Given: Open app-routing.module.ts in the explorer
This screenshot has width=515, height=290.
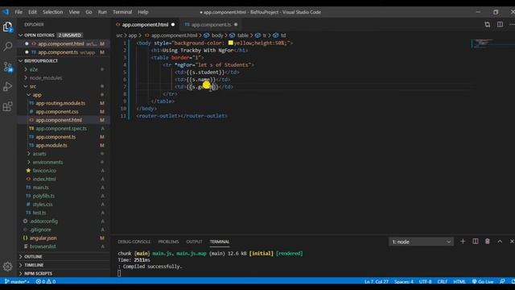Looking at the screenshot, I should coord(64,103).
